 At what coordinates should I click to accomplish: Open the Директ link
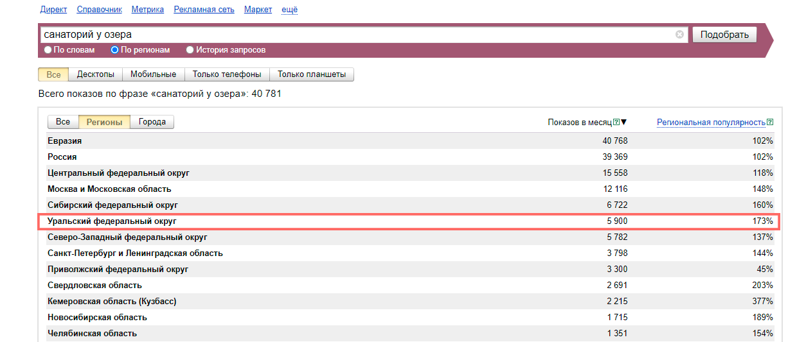pos(53,10)
